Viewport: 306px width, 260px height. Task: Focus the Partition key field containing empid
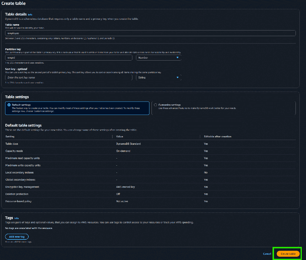point(69,58)
